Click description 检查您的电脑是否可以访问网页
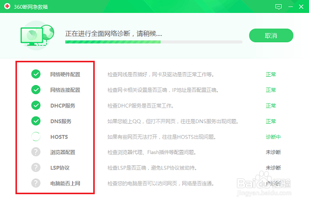Viewport: 309px width, 204px height. pyautogui.click(x=160, y=183)
